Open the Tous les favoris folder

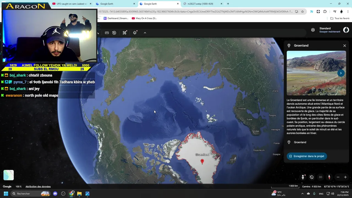(340, 18)
